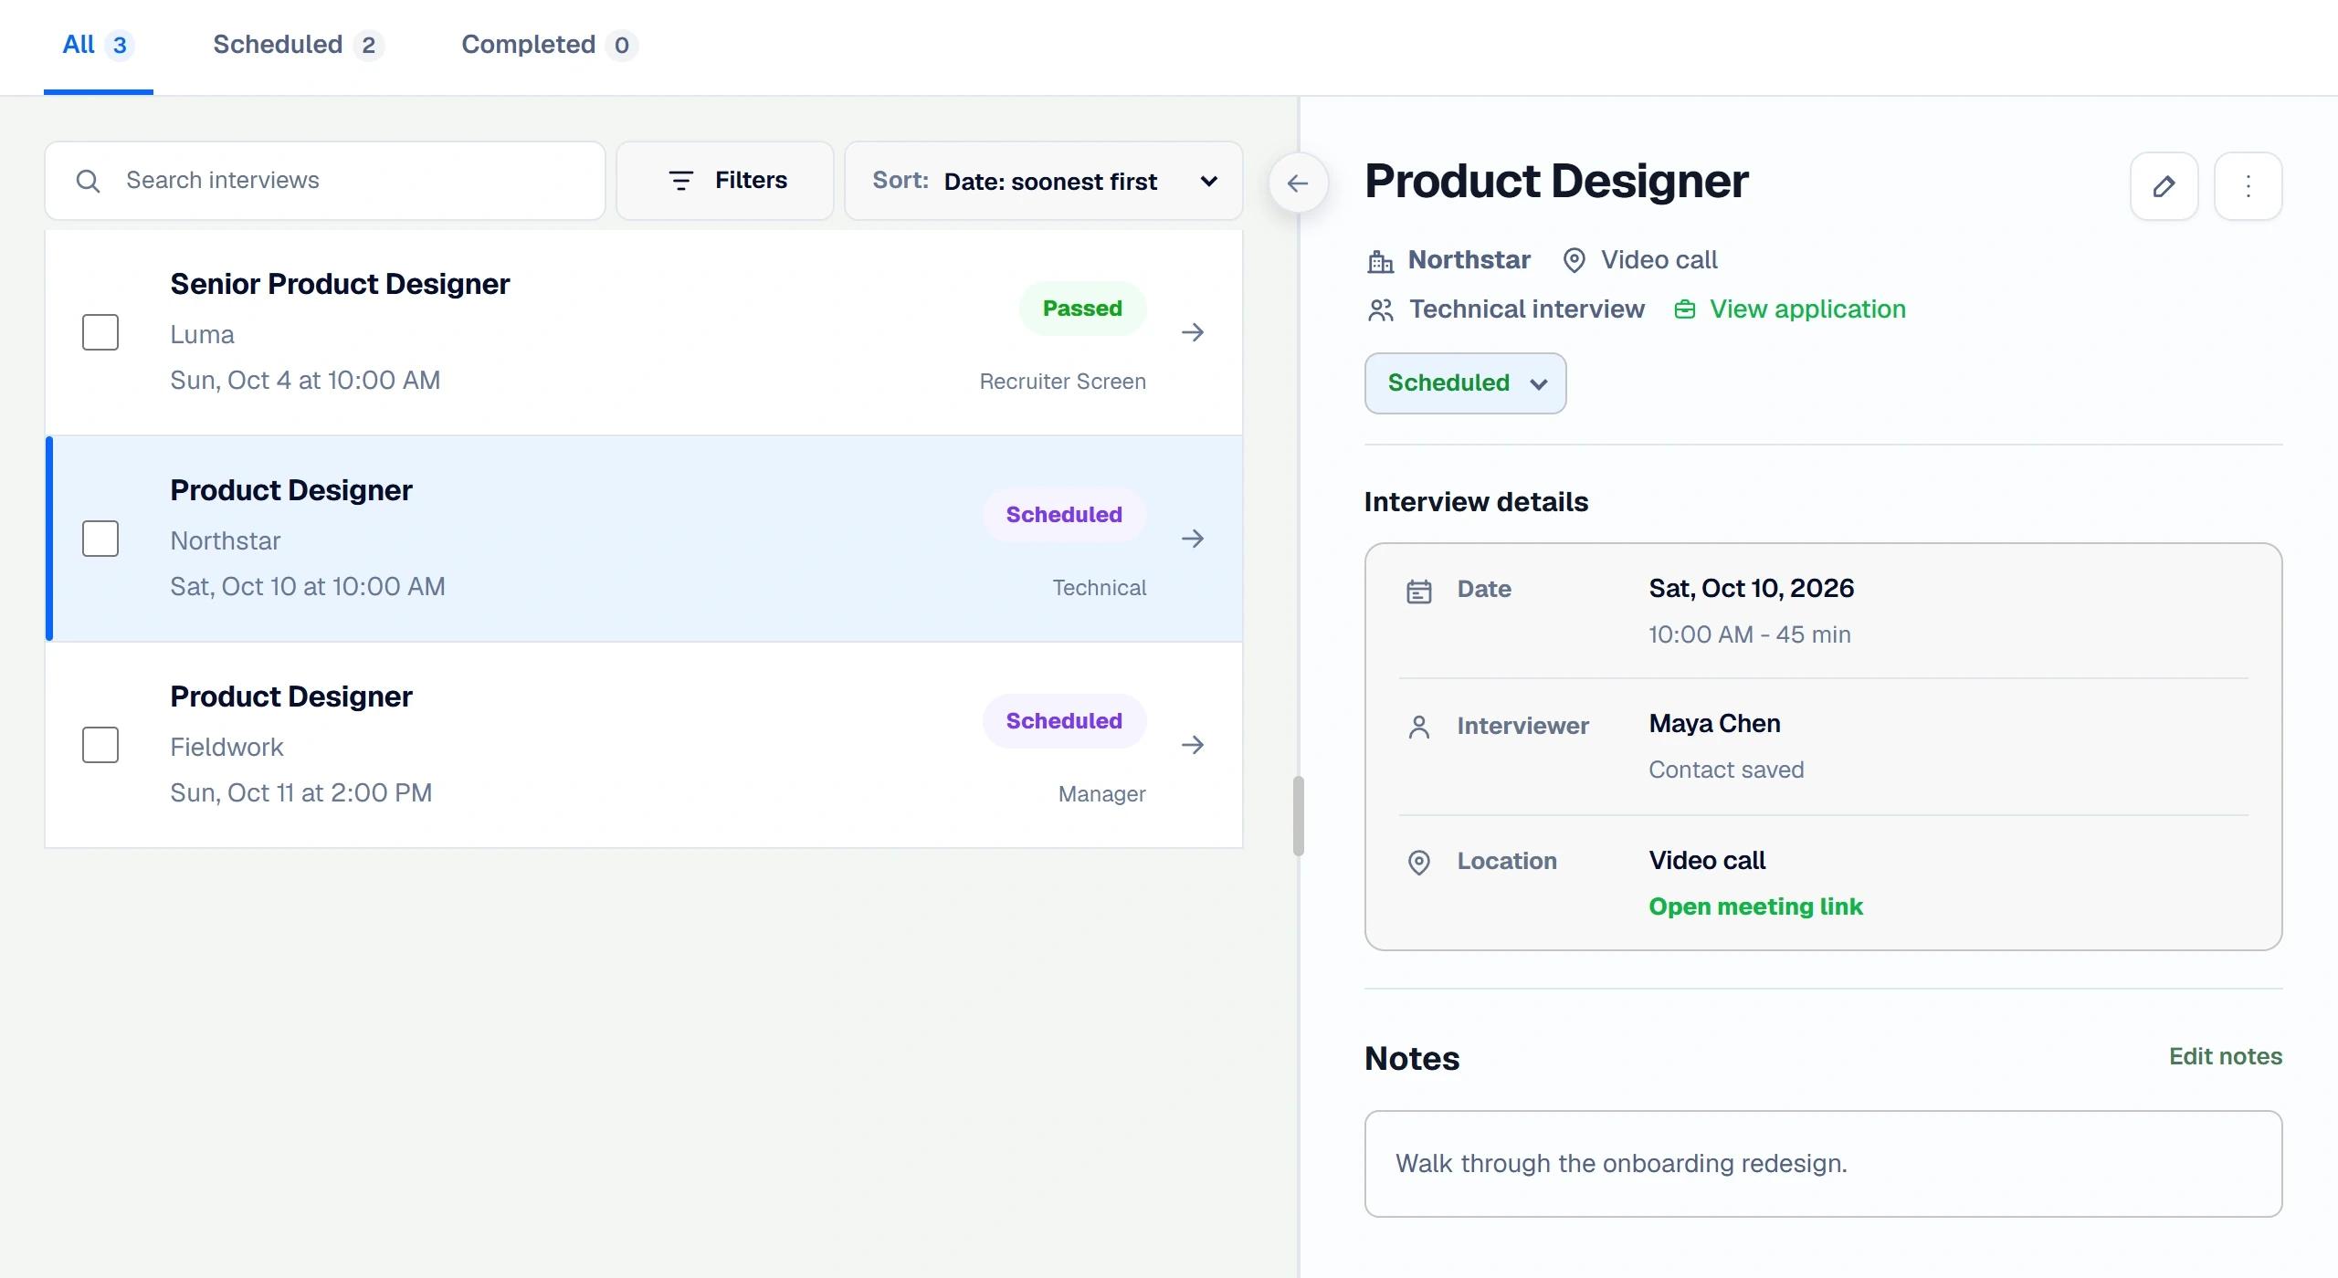
Task: Select the Senior Product Designer title
Action: (340, 284)
